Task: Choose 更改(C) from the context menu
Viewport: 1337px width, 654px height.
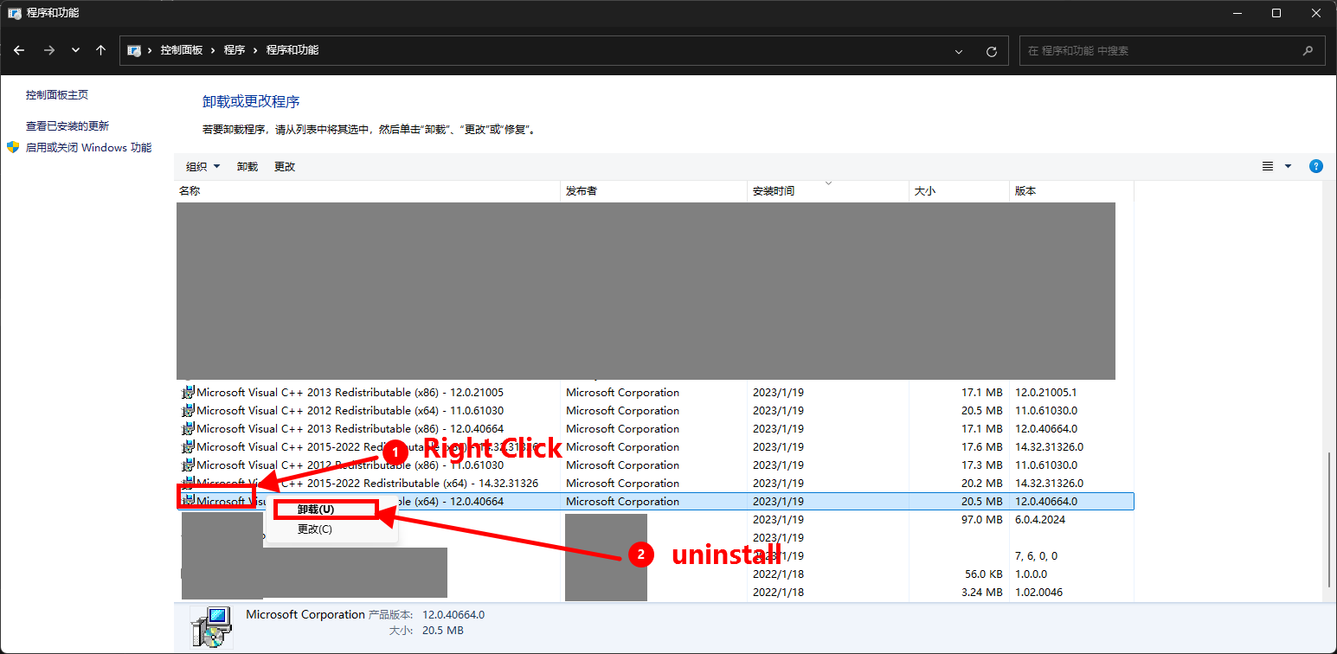Action: (x=314, y=529)
